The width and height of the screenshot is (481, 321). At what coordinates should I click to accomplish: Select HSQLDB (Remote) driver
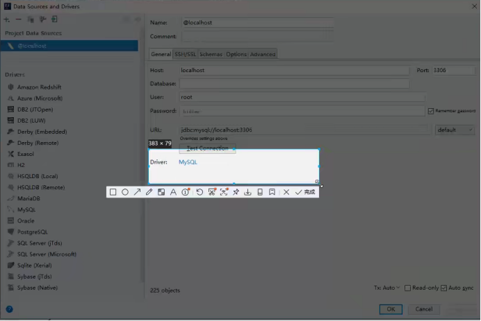pos(41,188)
